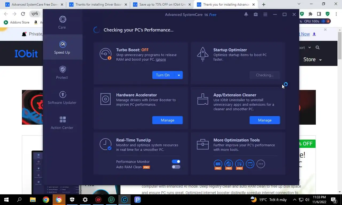Image resolution: width=342 pixels, height=205 pixels.
Task: Open the RAM memory PRO tool icon
Action: coord(218,164)
